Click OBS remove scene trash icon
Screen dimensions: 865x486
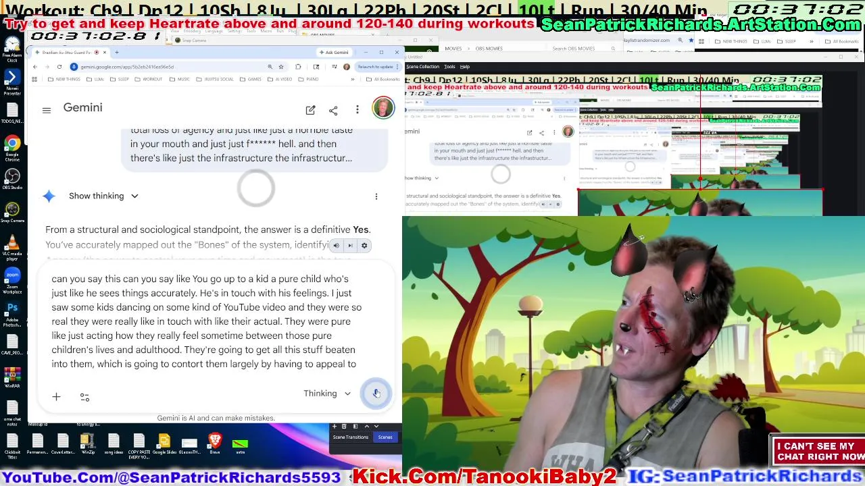point(344,427)
